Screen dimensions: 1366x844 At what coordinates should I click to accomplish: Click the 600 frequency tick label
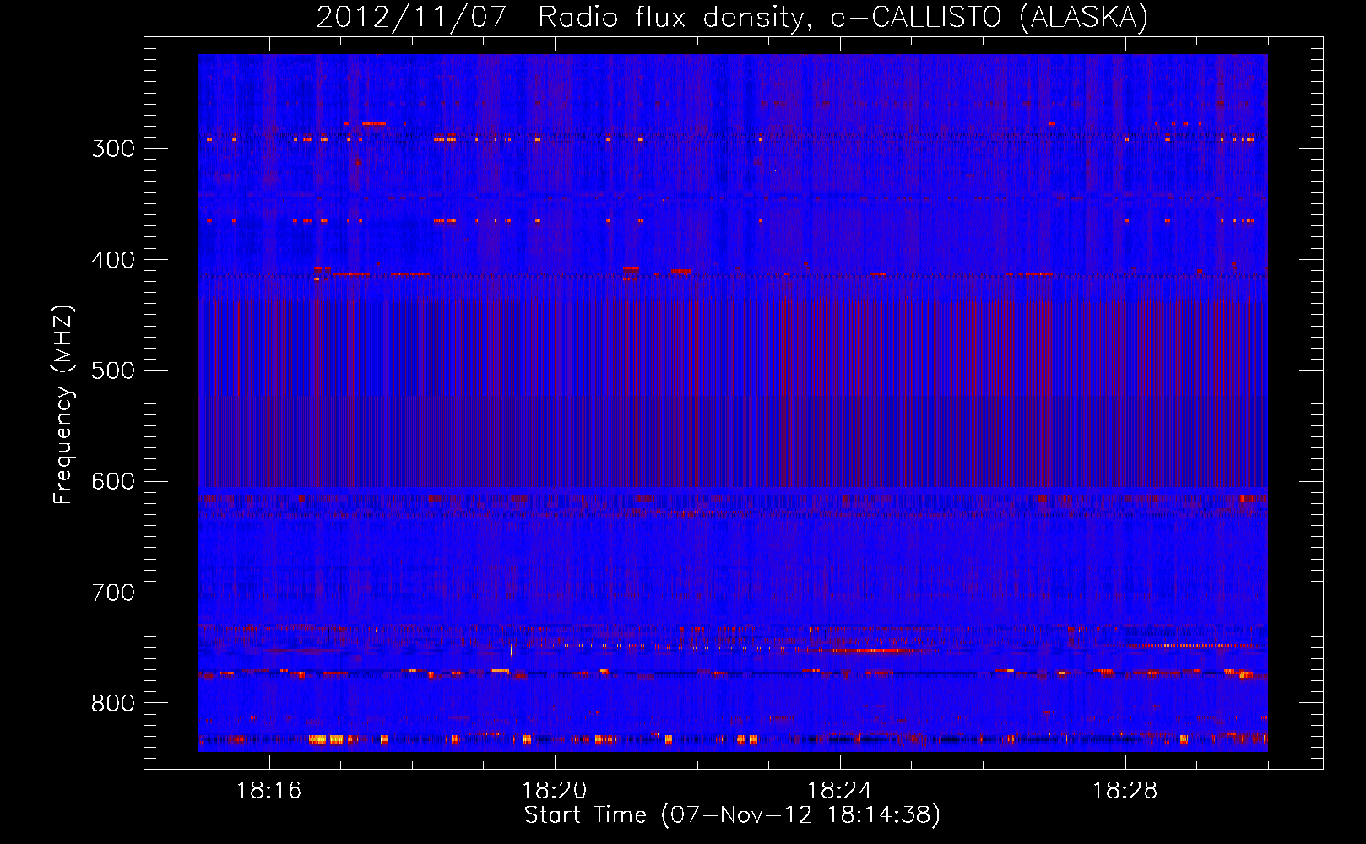(112, 482)
